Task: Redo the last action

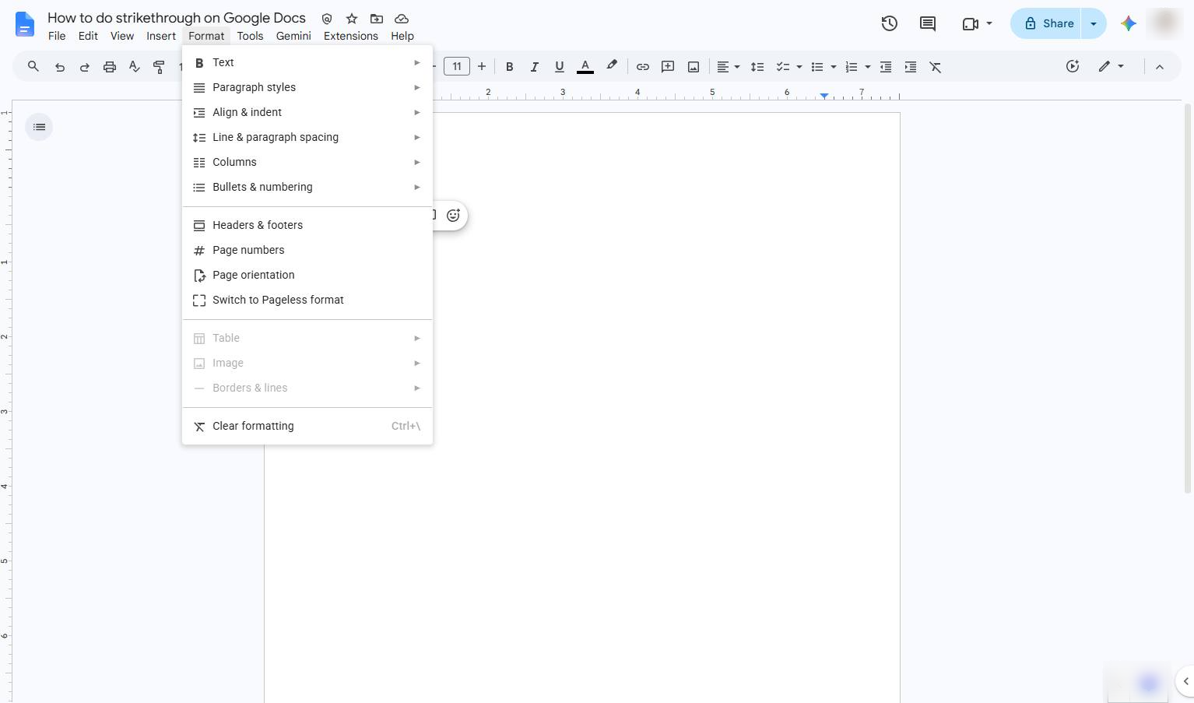Action: pos(85,67)
